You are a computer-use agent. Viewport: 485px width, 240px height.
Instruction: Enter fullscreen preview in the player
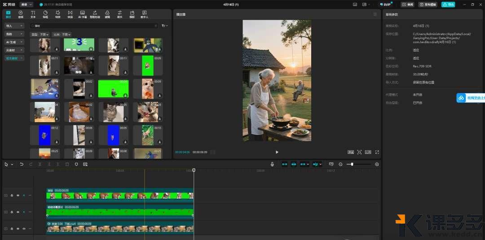coord(377,152)
